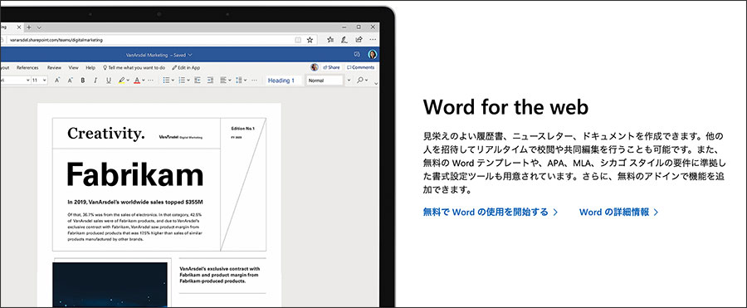Image resolution: width=747 pixels, height=308 pixels.
Task: Click the co-author avatar beside Share
Action: pos(314,68)
